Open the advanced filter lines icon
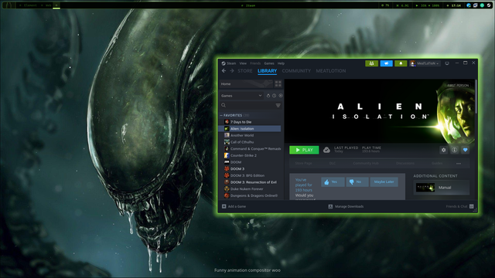 point(278,105)
